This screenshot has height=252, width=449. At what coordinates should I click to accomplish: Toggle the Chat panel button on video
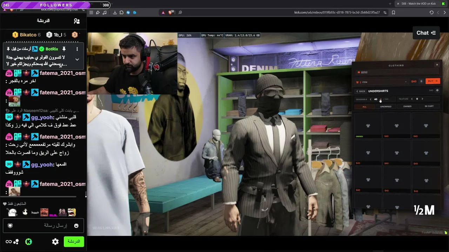point(426,33)
